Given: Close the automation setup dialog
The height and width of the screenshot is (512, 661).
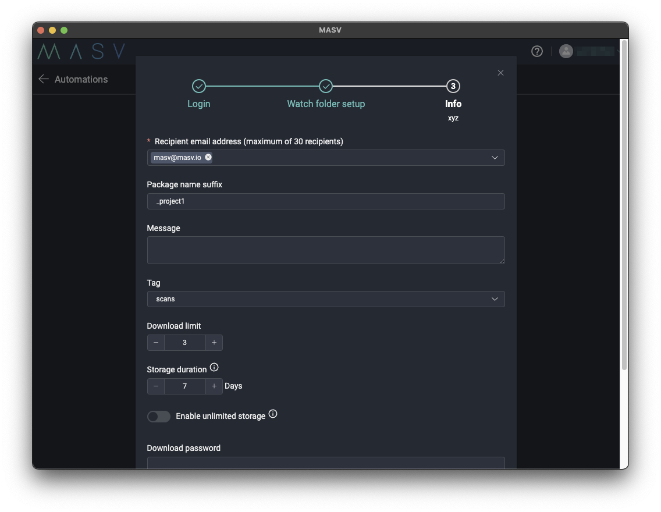Looking at the screenshot, I should (x=500, y=73).
